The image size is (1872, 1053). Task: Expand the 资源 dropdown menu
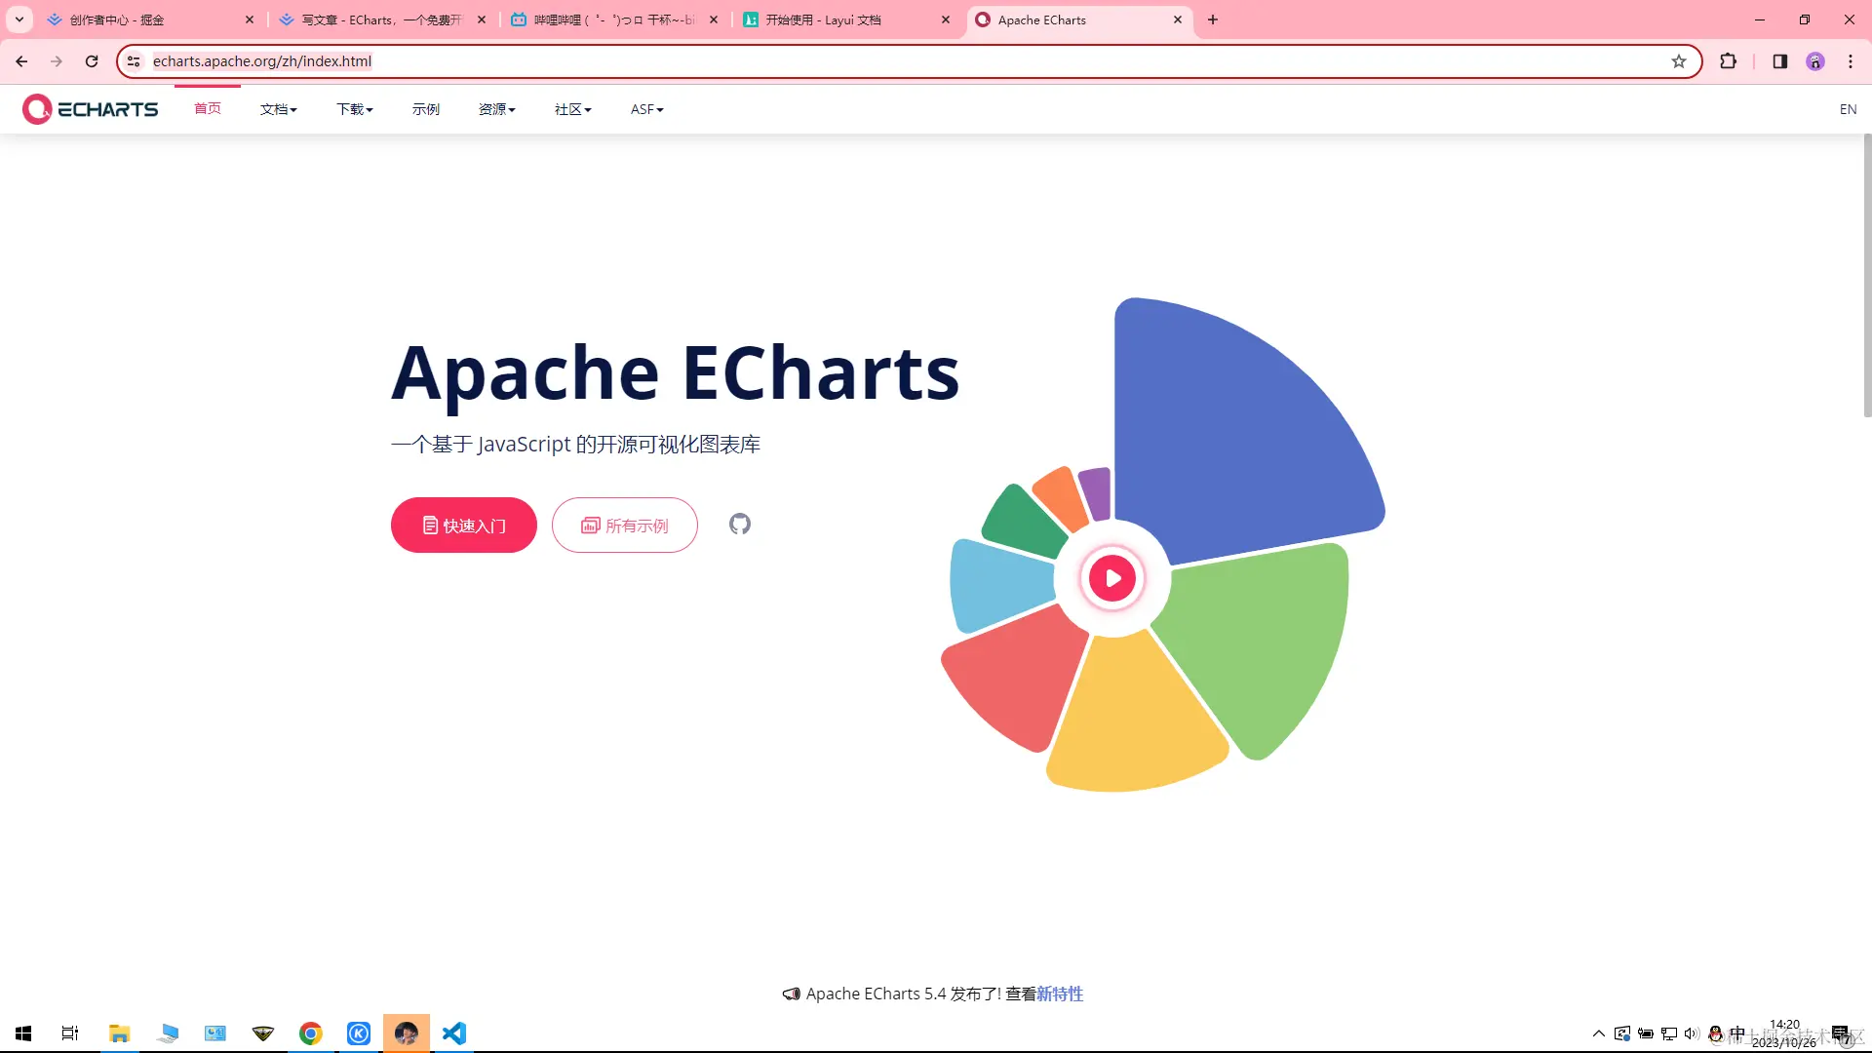pyautogui.click(x=497, y=109)
